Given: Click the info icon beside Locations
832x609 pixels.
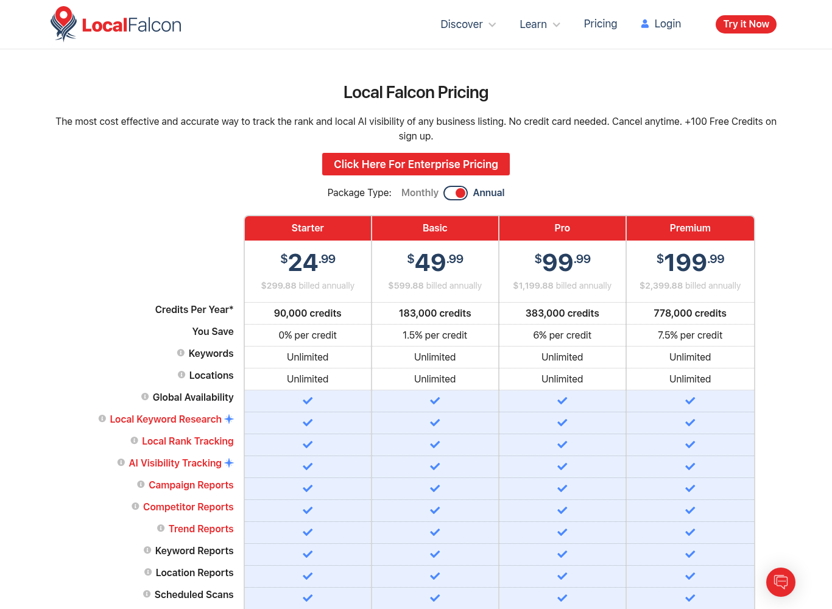Looking at the screenshot, I should tap(182, 375).
